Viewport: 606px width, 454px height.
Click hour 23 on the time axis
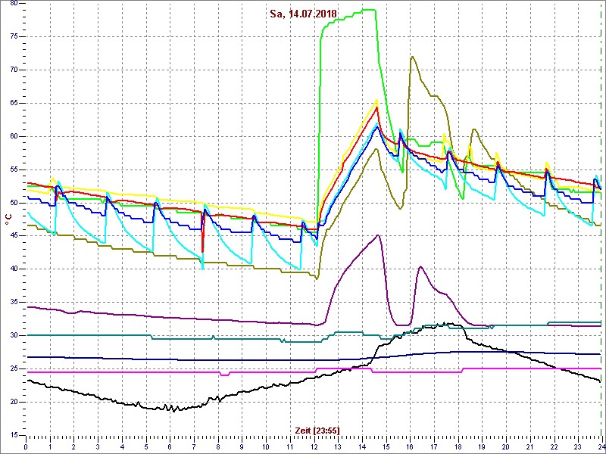pos(579,446)
